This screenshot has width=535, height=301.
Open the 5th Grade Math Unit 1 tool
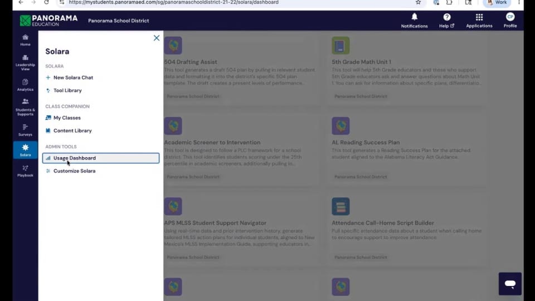pos(361,62)
